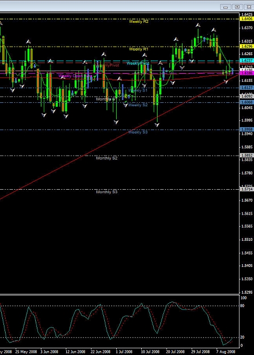Click the cyan 1.6237 price tag
The width and height of the screenshot is (254, 355).
[x=247, y=61]
